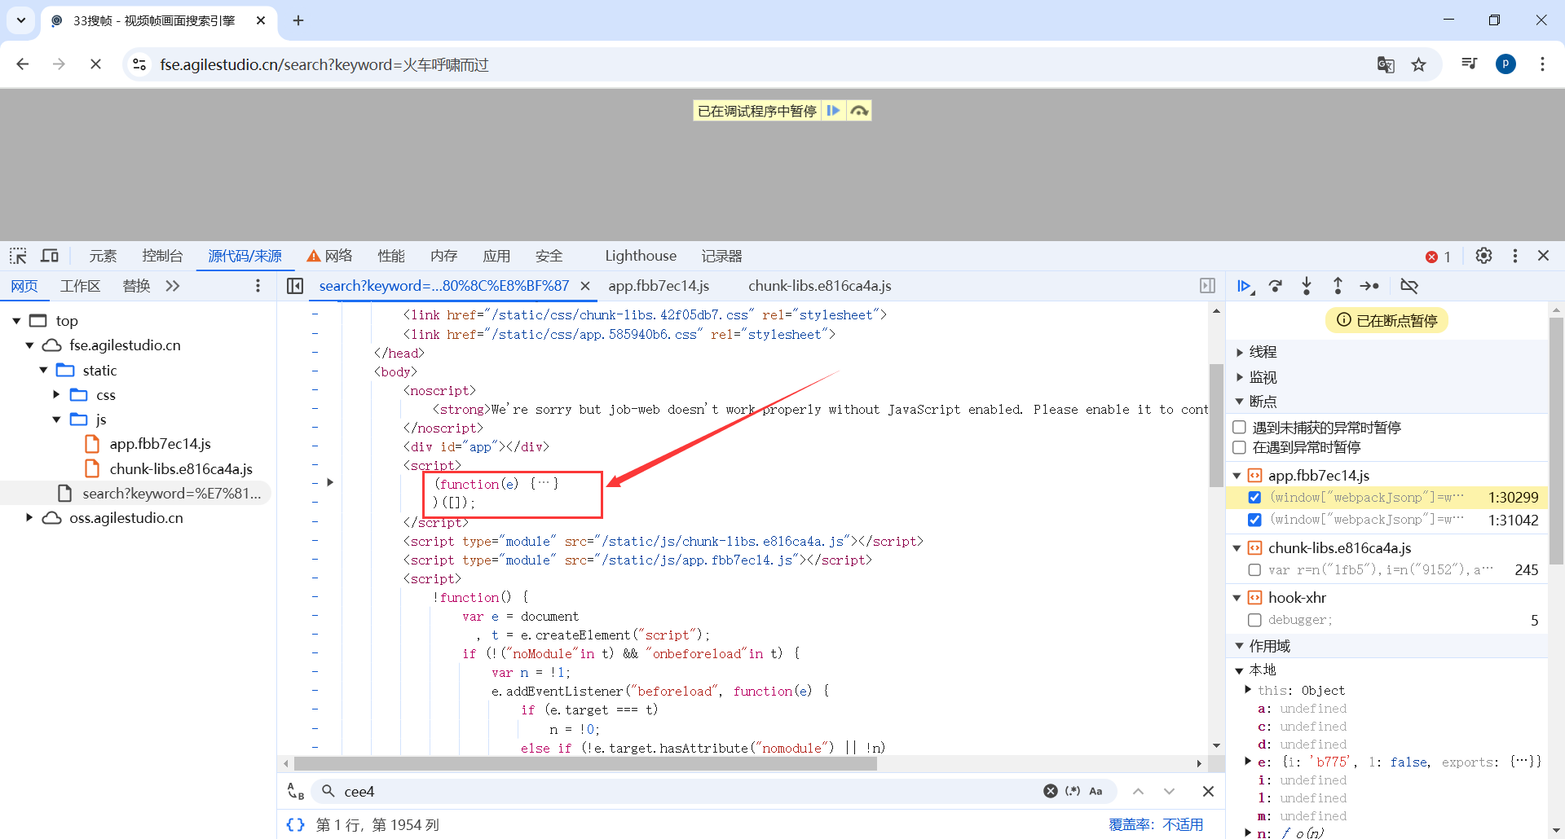Collapse the js folder in file tree
This screenshot has width=1565, height=839.
pos(56,419)
